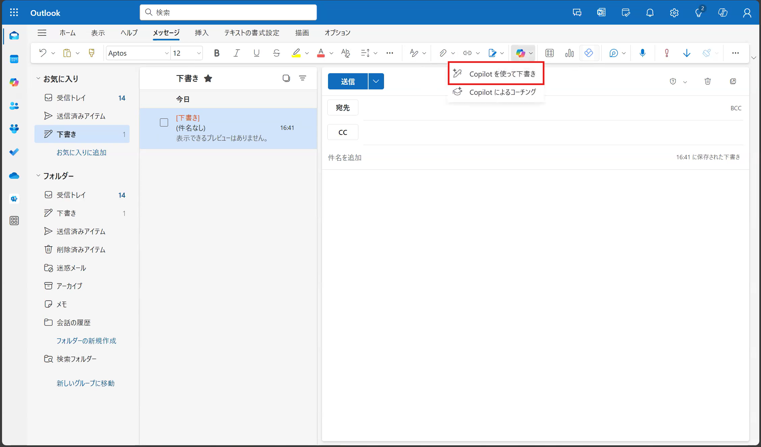Open People contacts in sidebar

(14, 106)
